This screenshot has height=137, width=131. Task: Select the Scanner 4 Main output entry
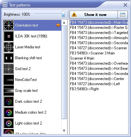point(82,58)
